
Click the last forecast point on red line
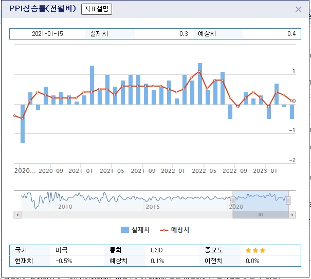[x=292, y=101]
